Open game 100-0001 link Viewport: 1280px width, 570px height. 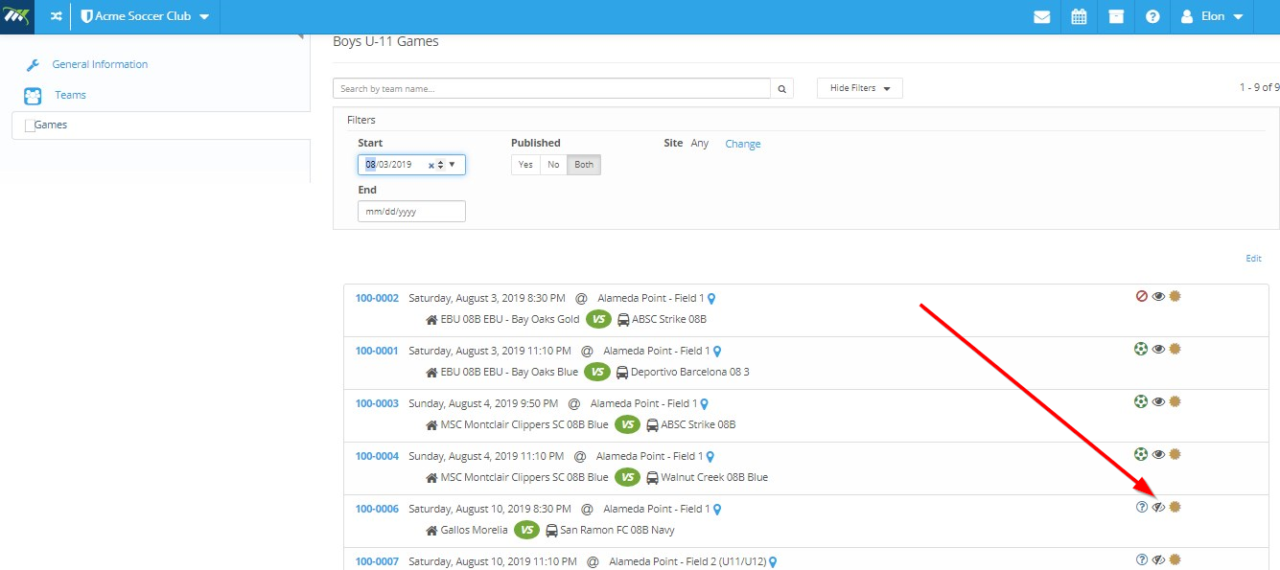tap(377, 351)
